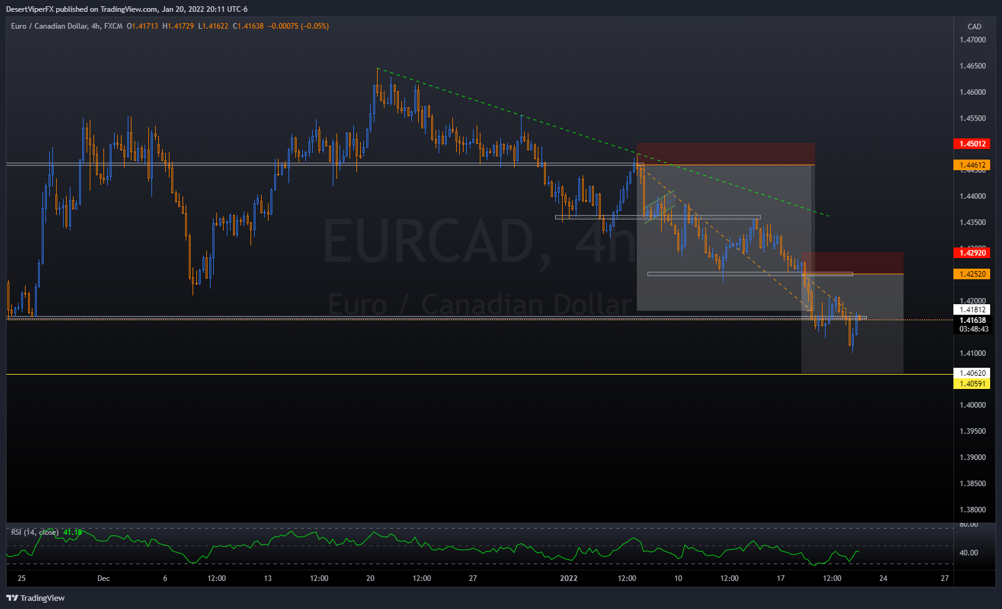This screenshot has height=609, width=1002.
Task: Open the RSI (14, close) indicator label
Action: click(x=35, y=532)
